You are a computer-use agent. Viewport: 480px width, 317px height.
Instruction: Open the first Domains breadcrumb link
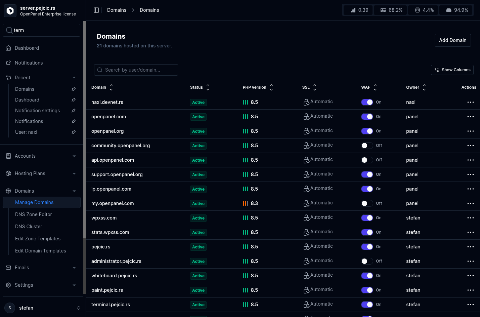117,10
